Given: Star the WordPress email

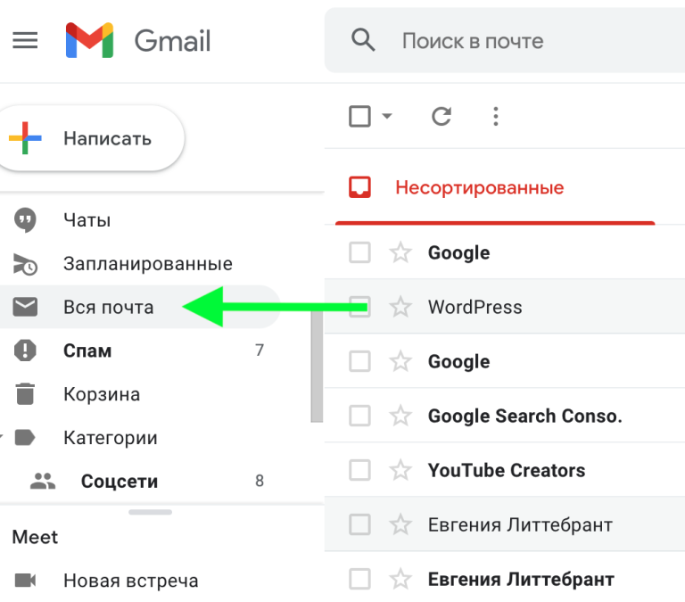Looking at the screenshot, I should click(400, 308).
